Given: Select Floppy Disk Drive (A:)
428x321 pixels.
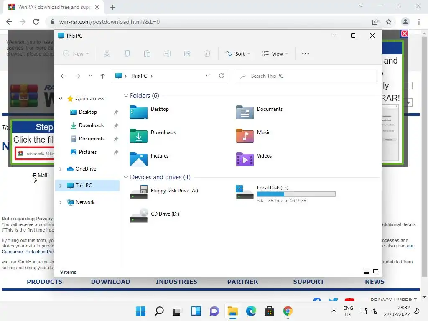Looking at the screenshot, I should click(x=164, y=192).
